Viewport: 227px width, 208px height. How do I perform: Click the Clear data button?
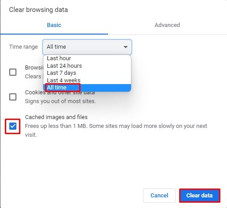tap(200, 196)
